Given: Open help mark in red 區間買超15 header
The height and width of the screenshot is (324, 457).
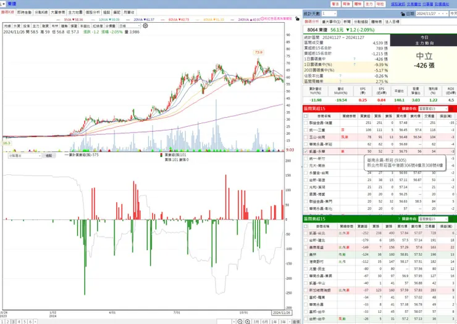Looking at the screenshot, I should 398,108.
